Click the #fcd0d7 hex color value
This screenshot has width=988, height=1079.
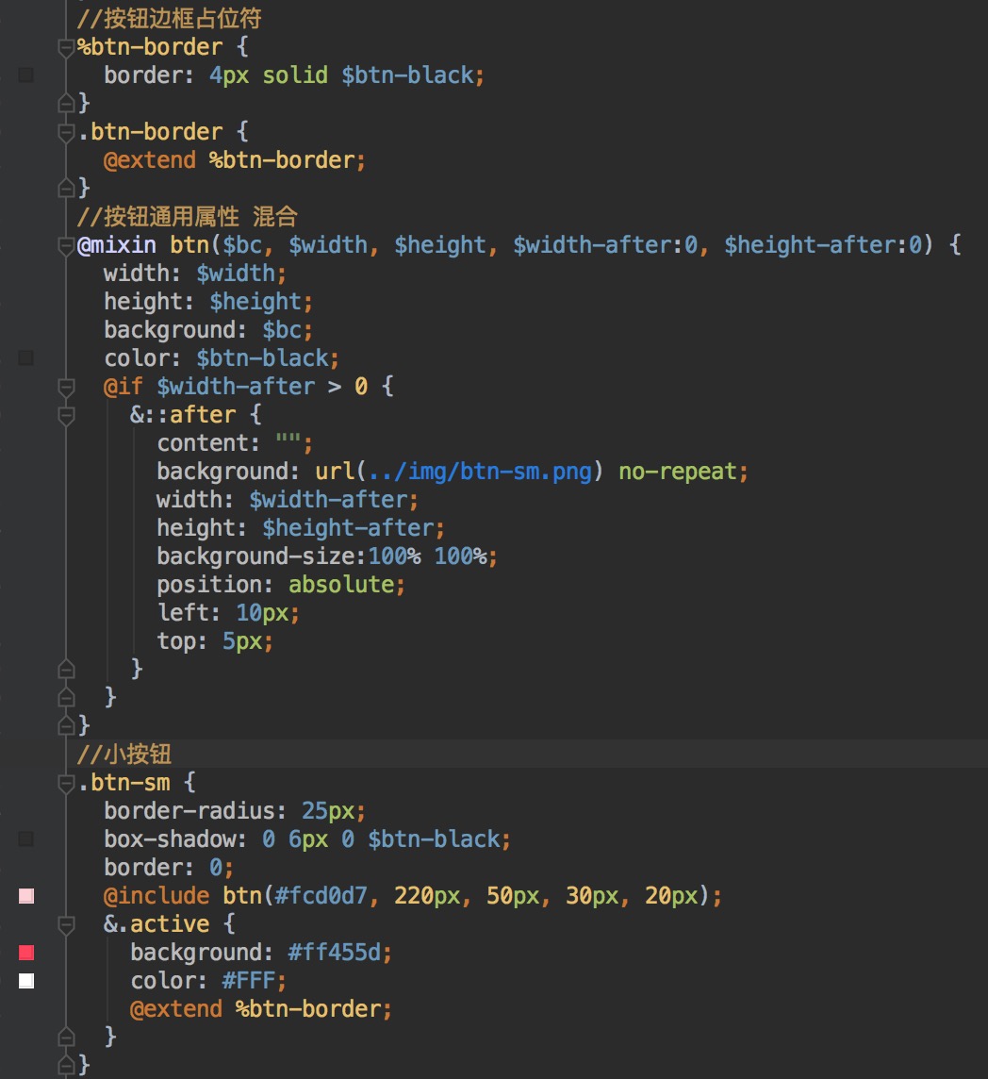point(321,895)
